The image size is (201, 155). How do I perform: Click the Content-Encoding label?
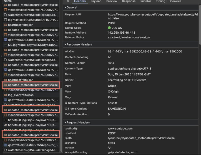click(x=77, y=57)
